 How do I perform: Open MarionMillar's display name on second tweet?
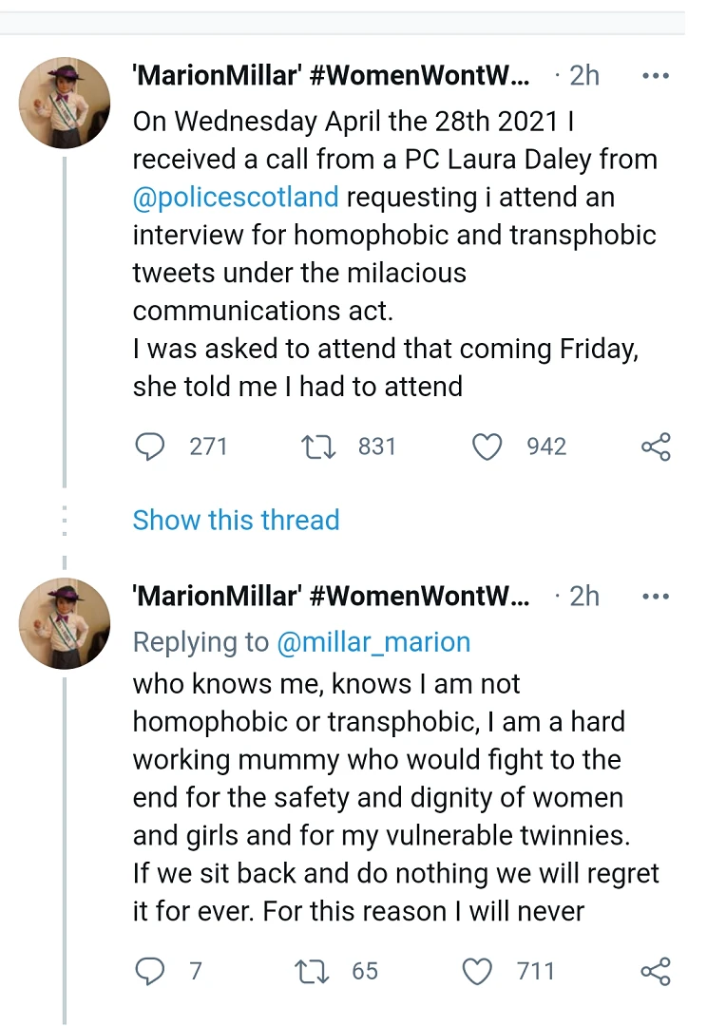coord(331,597)
